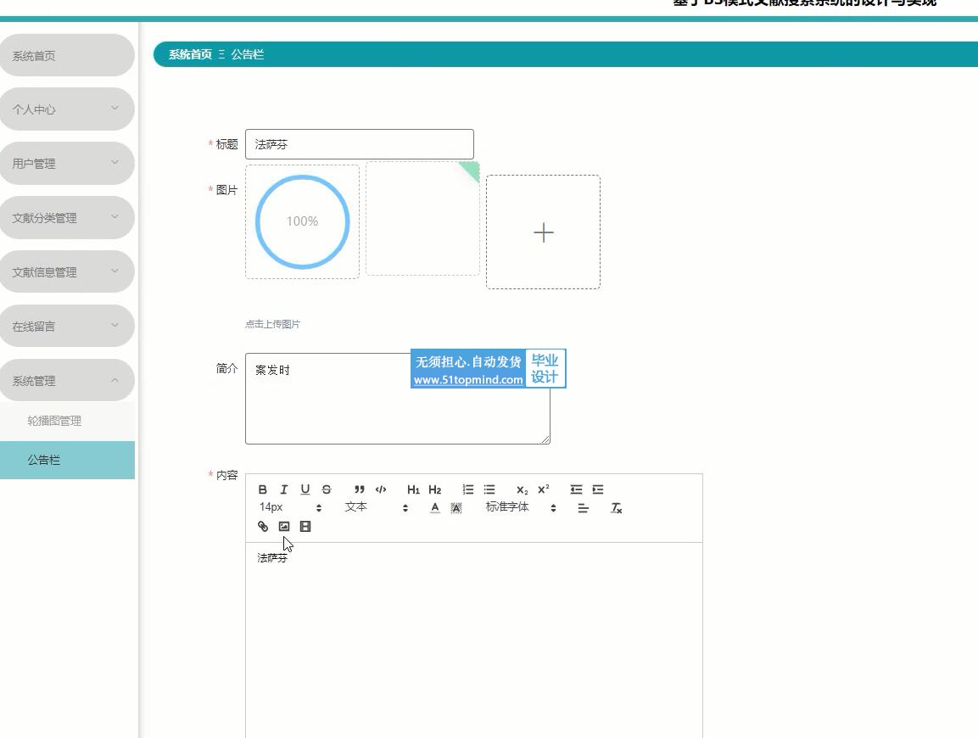Insert a blockquote using the quote icon

(360, 489)
